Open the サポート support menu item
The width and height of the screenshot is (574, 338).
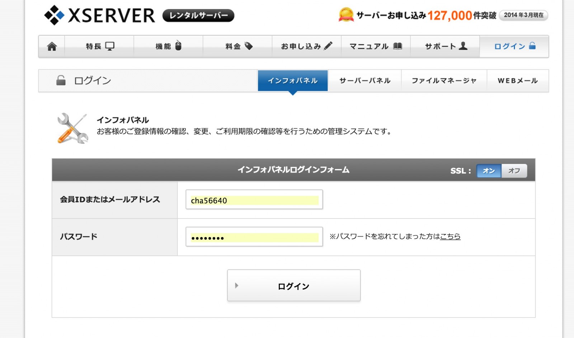(445, 46)
